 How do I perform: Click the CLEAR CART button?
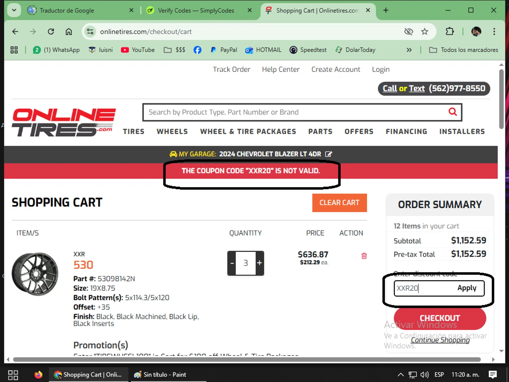[339, 203]
